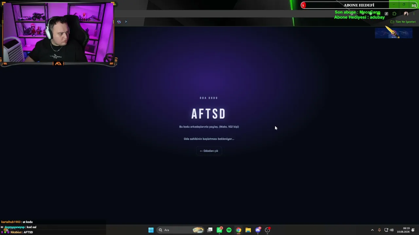This screenshot has height=235, width=419.
Task: Click the first bookmark bar icon with swirl logo
Action: pyautogui.click(x=119, y=22)
